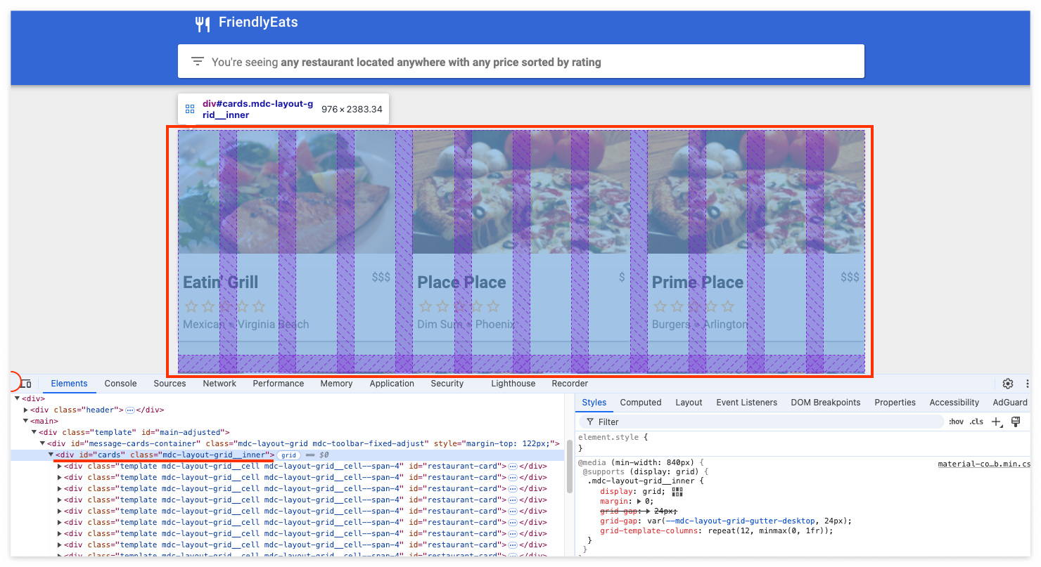Image resolution: width=1041 pixels, height=567 pixels.
Task: Click the restaurant filter bar text
Action: pos(407,63)
